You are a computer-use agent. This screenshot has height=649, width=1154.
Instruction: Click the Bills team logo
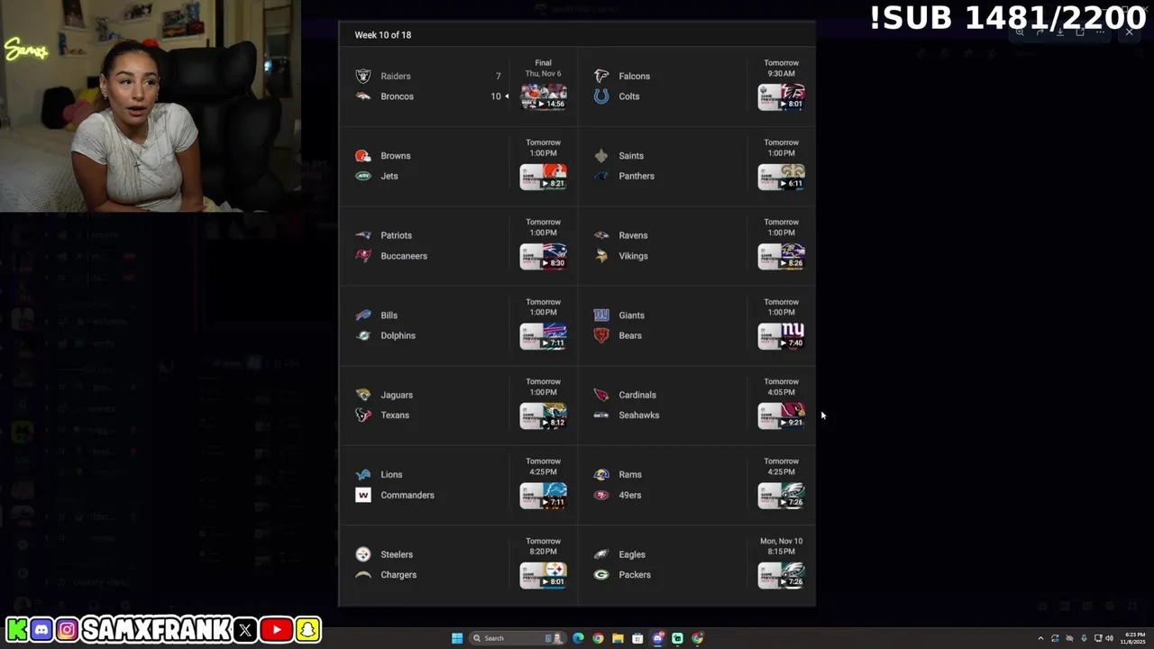click(363, 315)
